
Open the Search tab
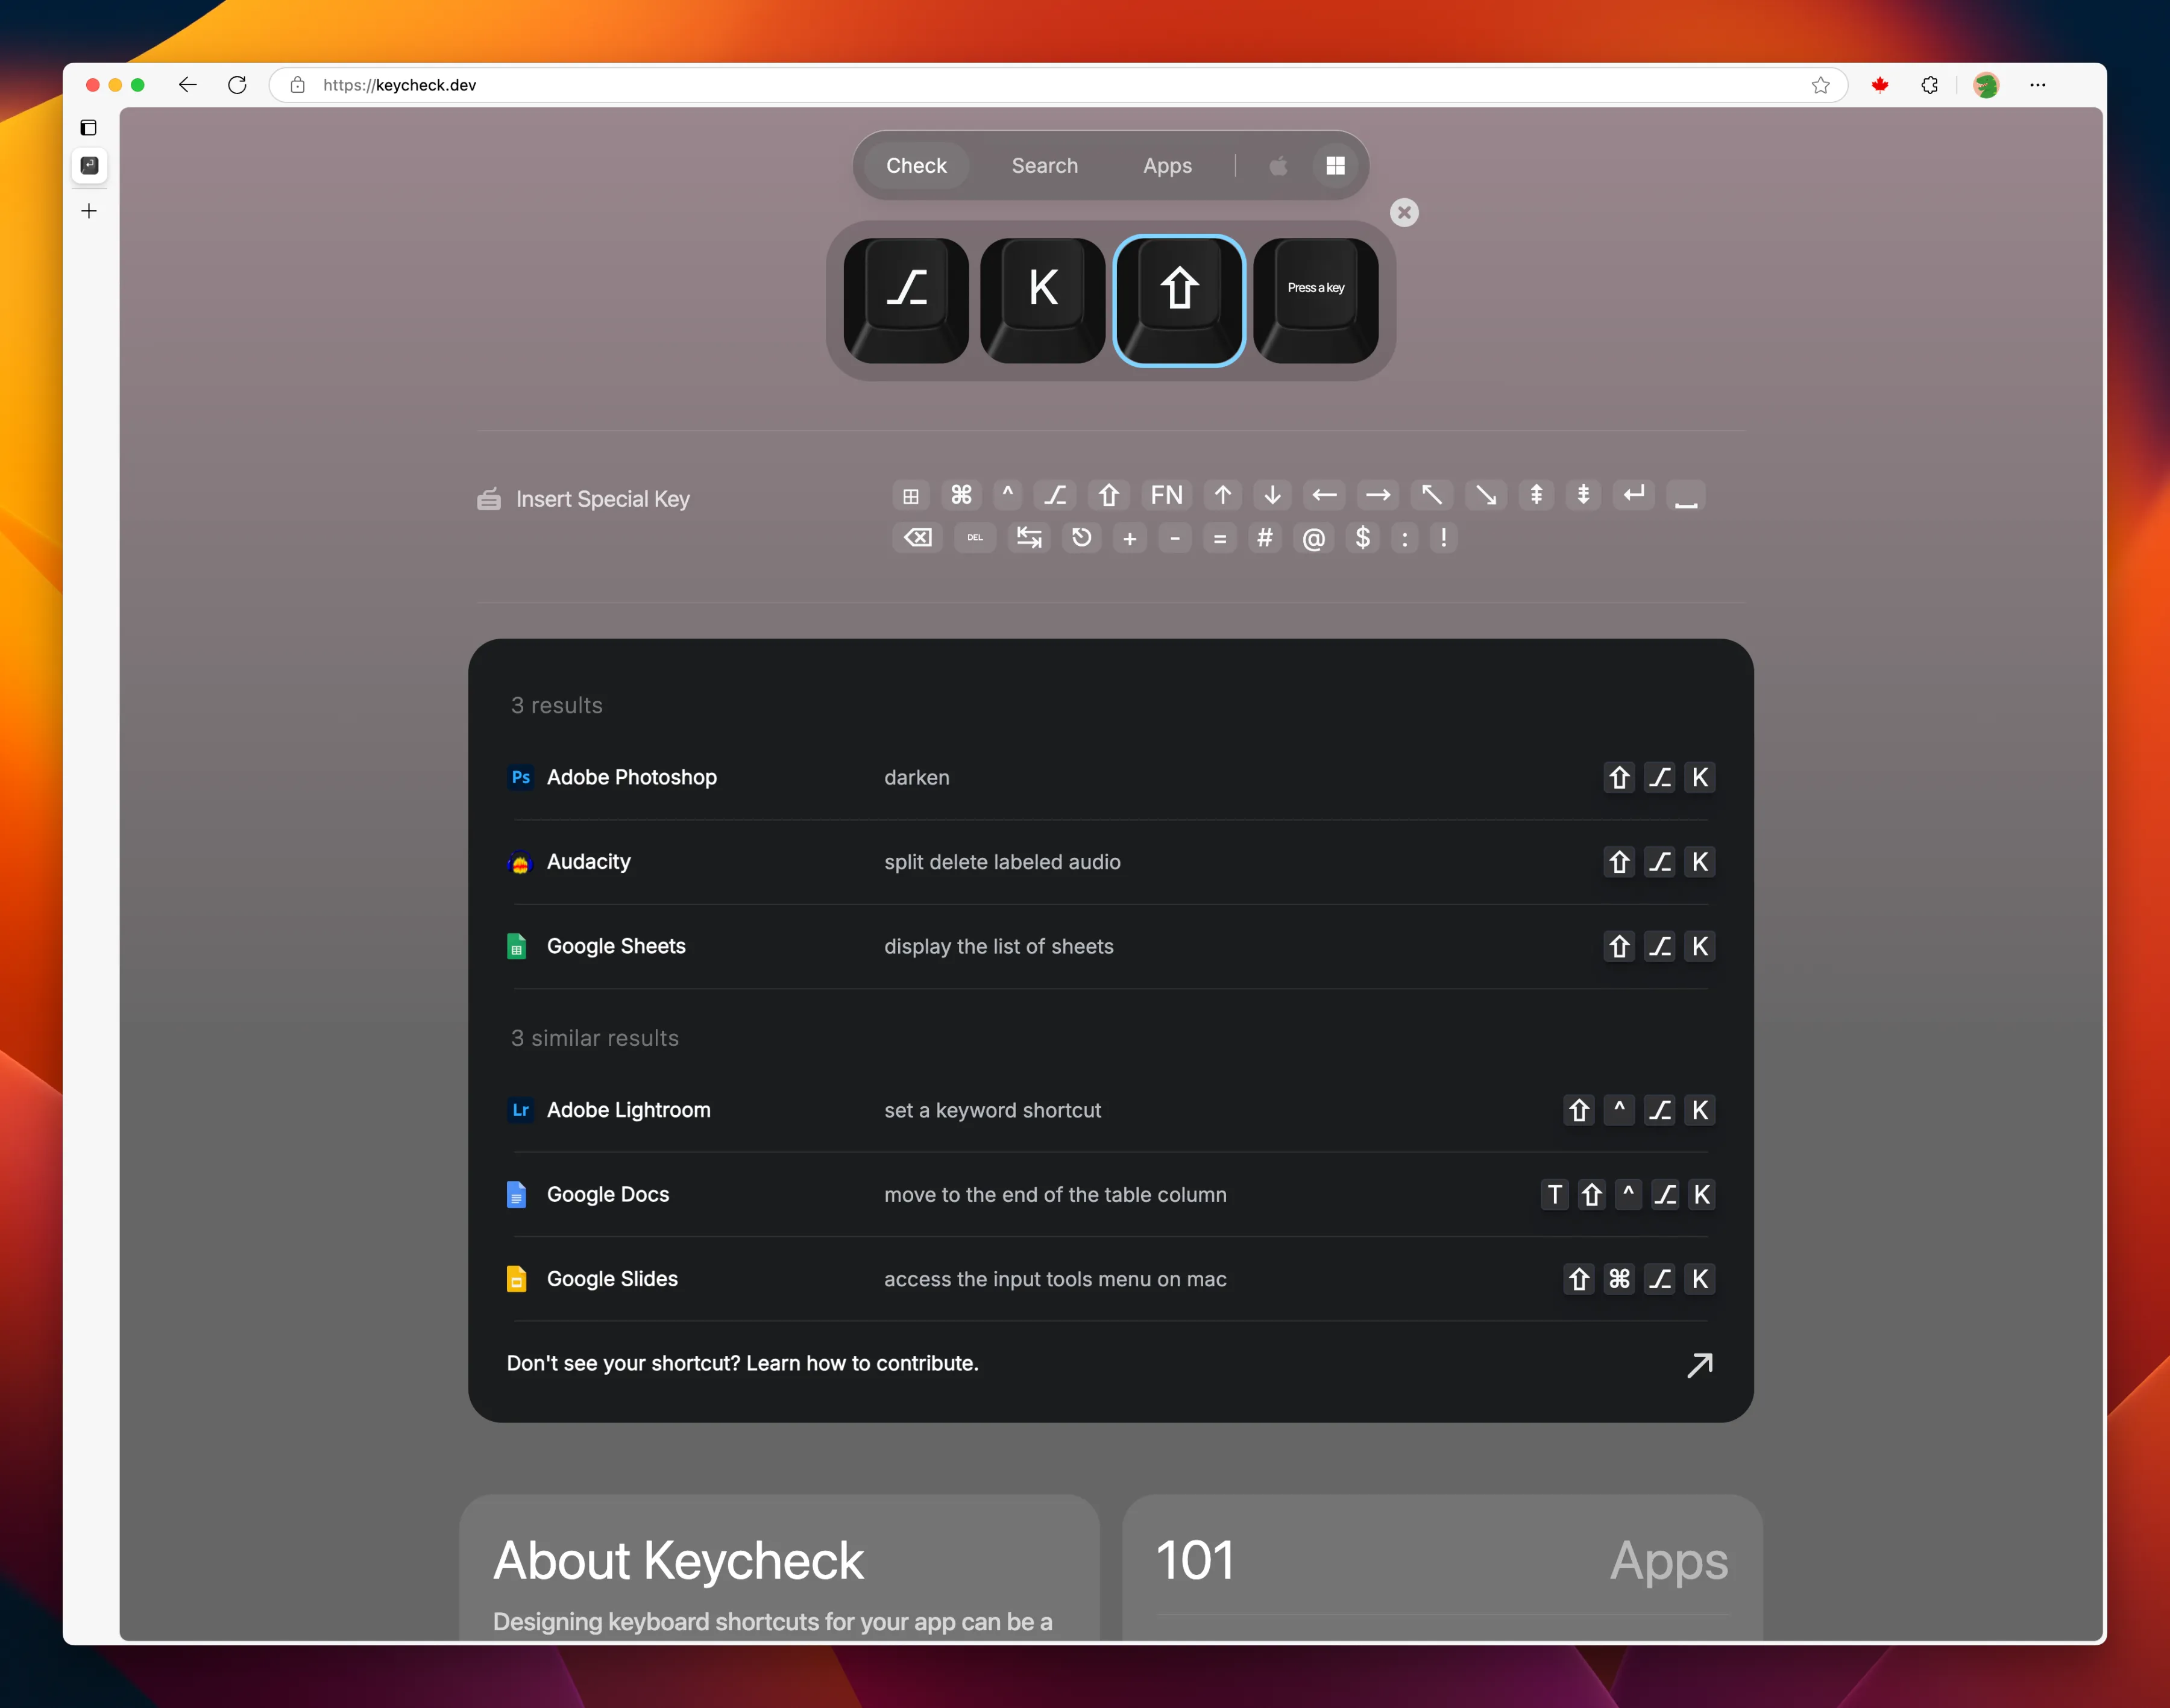tap(1045, 166)
